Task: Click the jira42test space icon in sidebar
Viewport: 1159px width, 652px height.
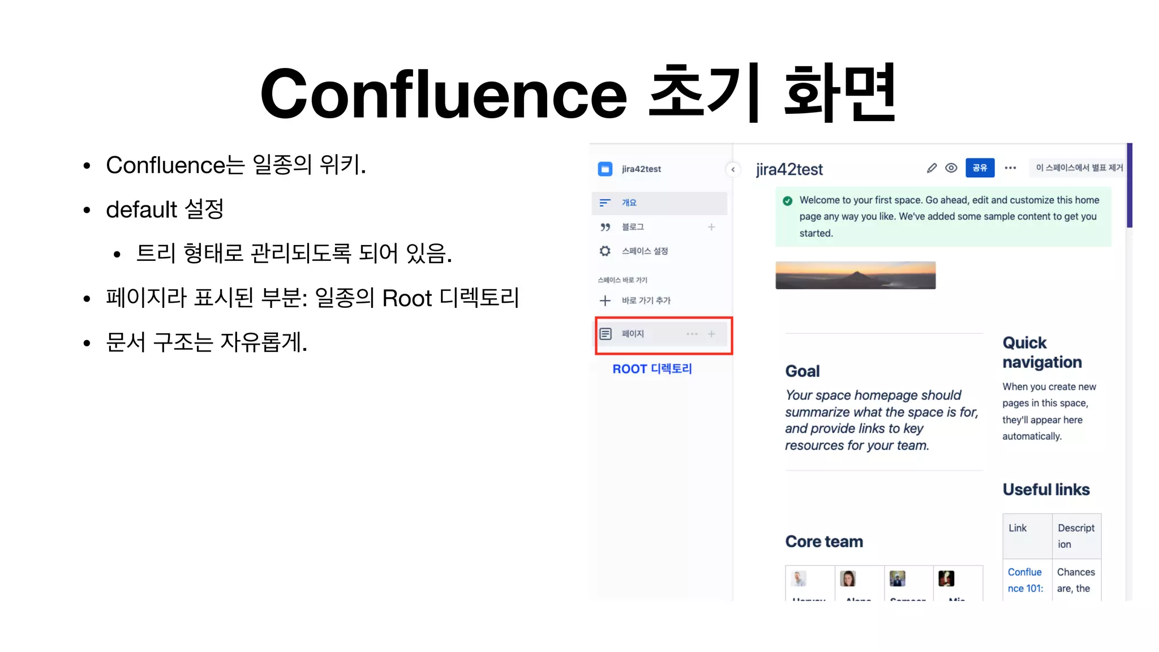Action: click(605, 169)
